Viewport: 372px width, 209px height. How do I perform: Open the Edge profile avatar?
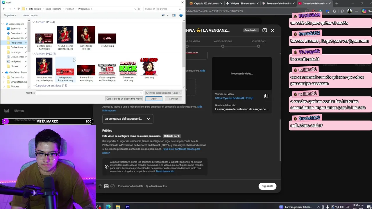tap(350, 11)
